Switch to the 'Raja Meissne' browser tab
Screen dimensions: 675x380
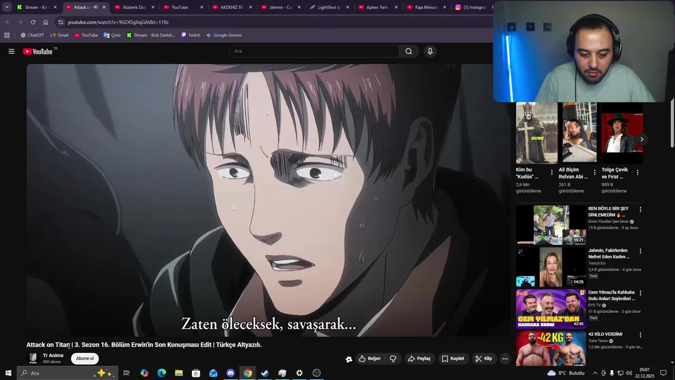click(x=426, y=7)
